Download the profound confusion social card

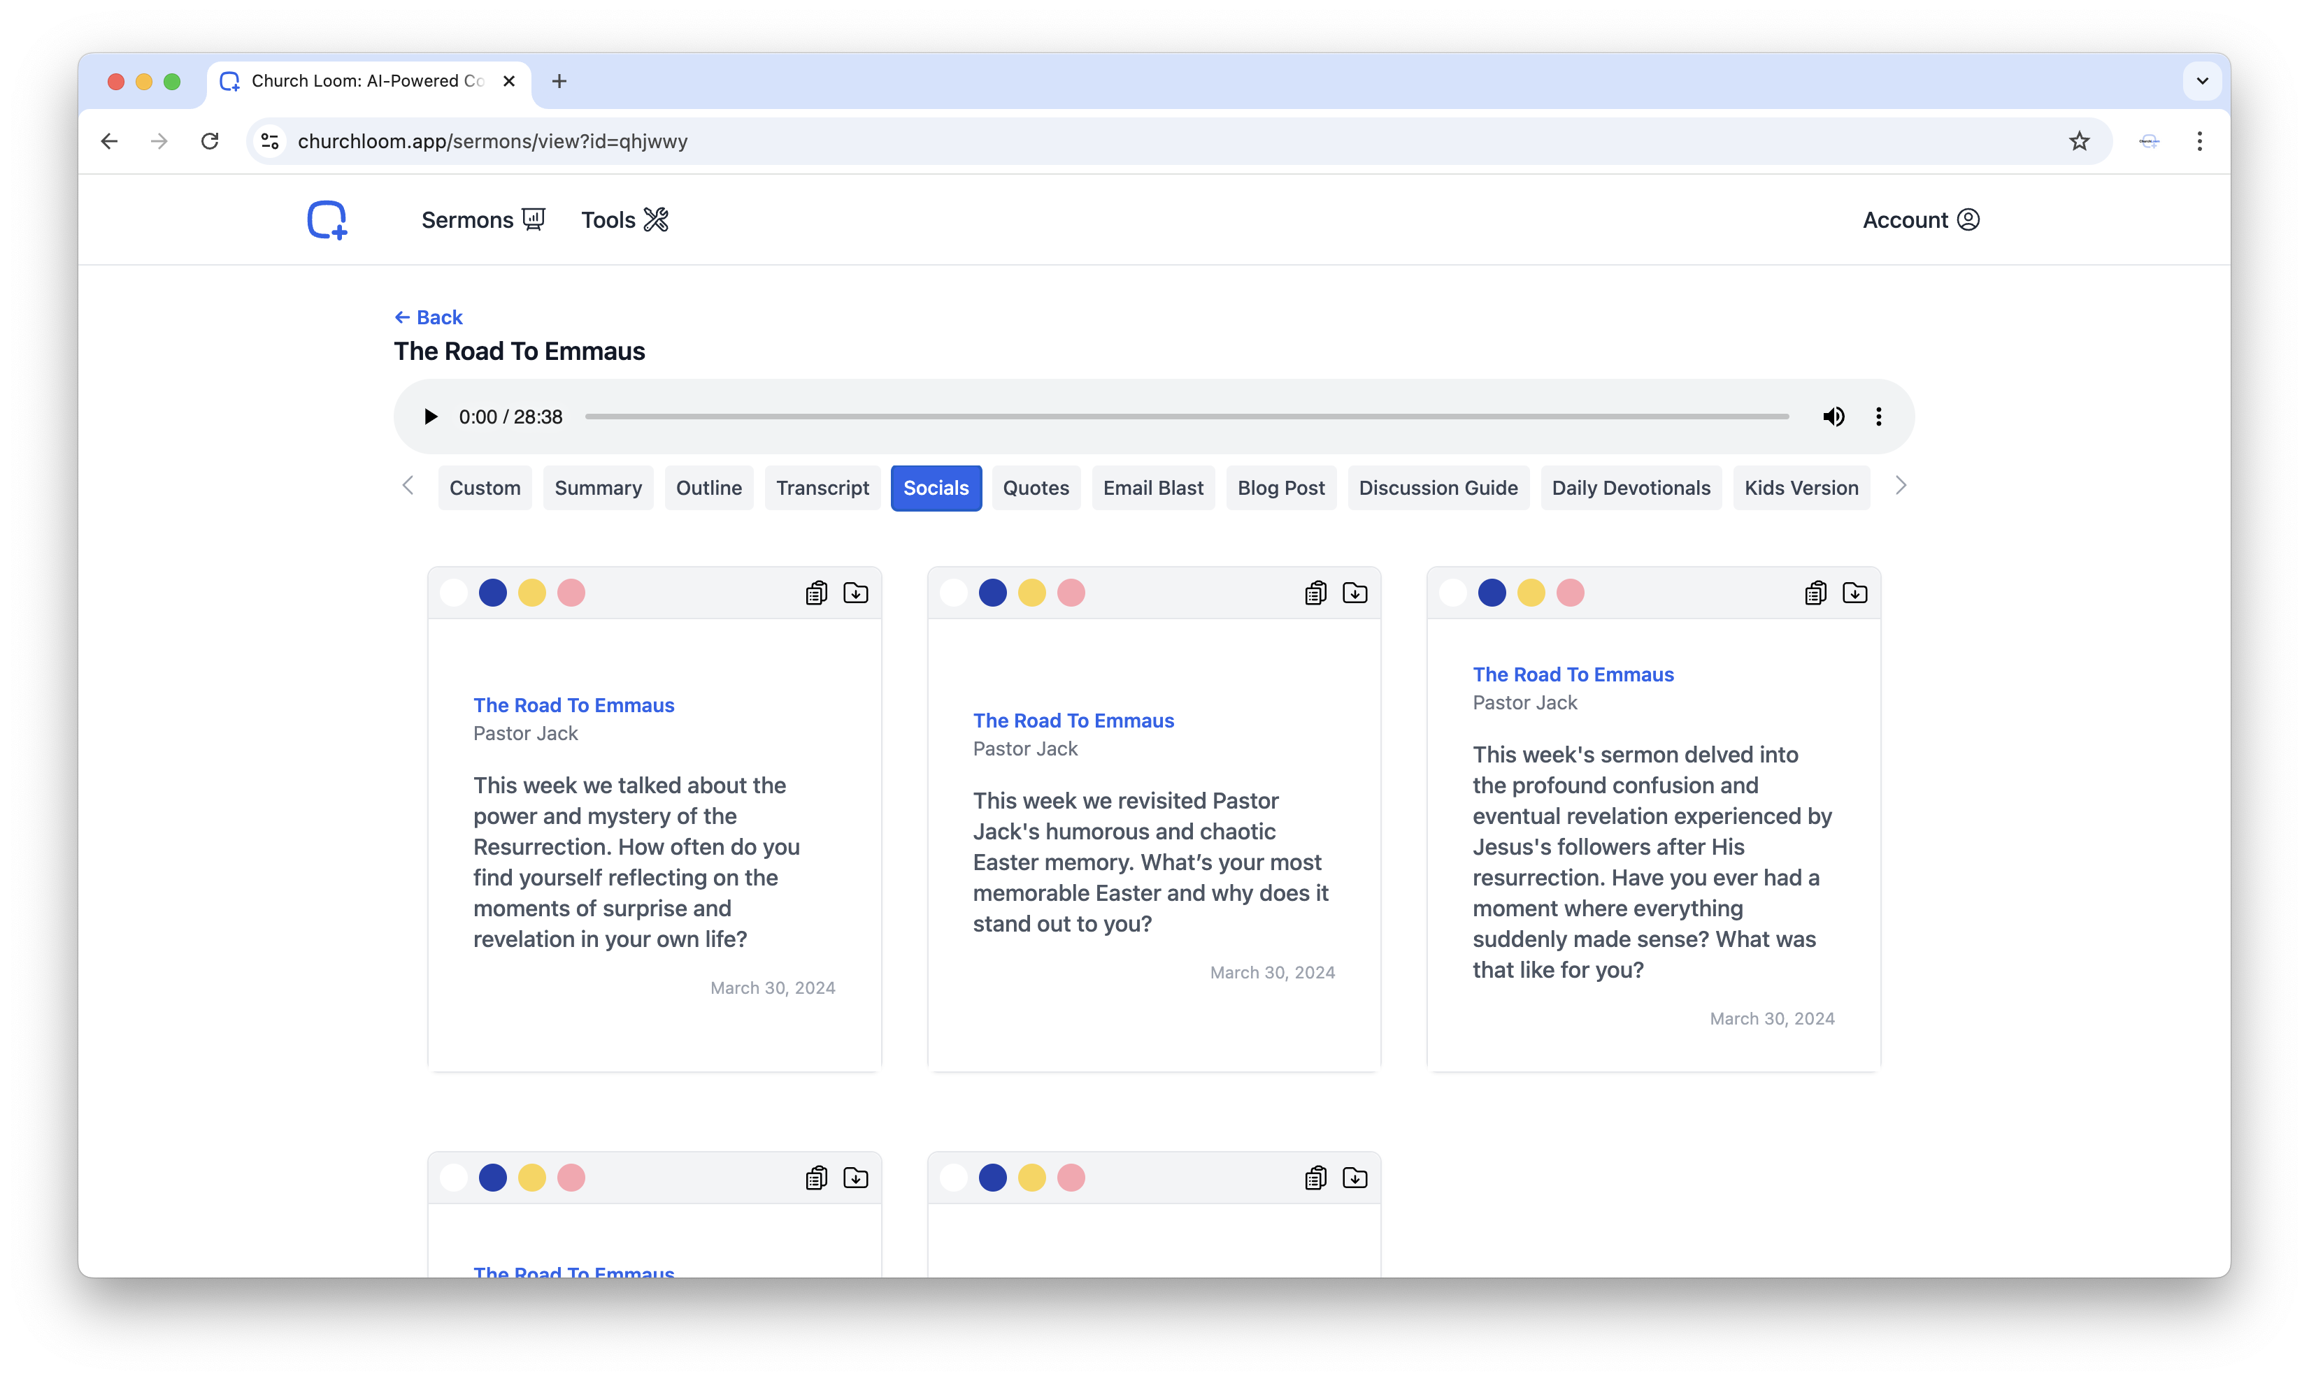(x=1854, y=593)
